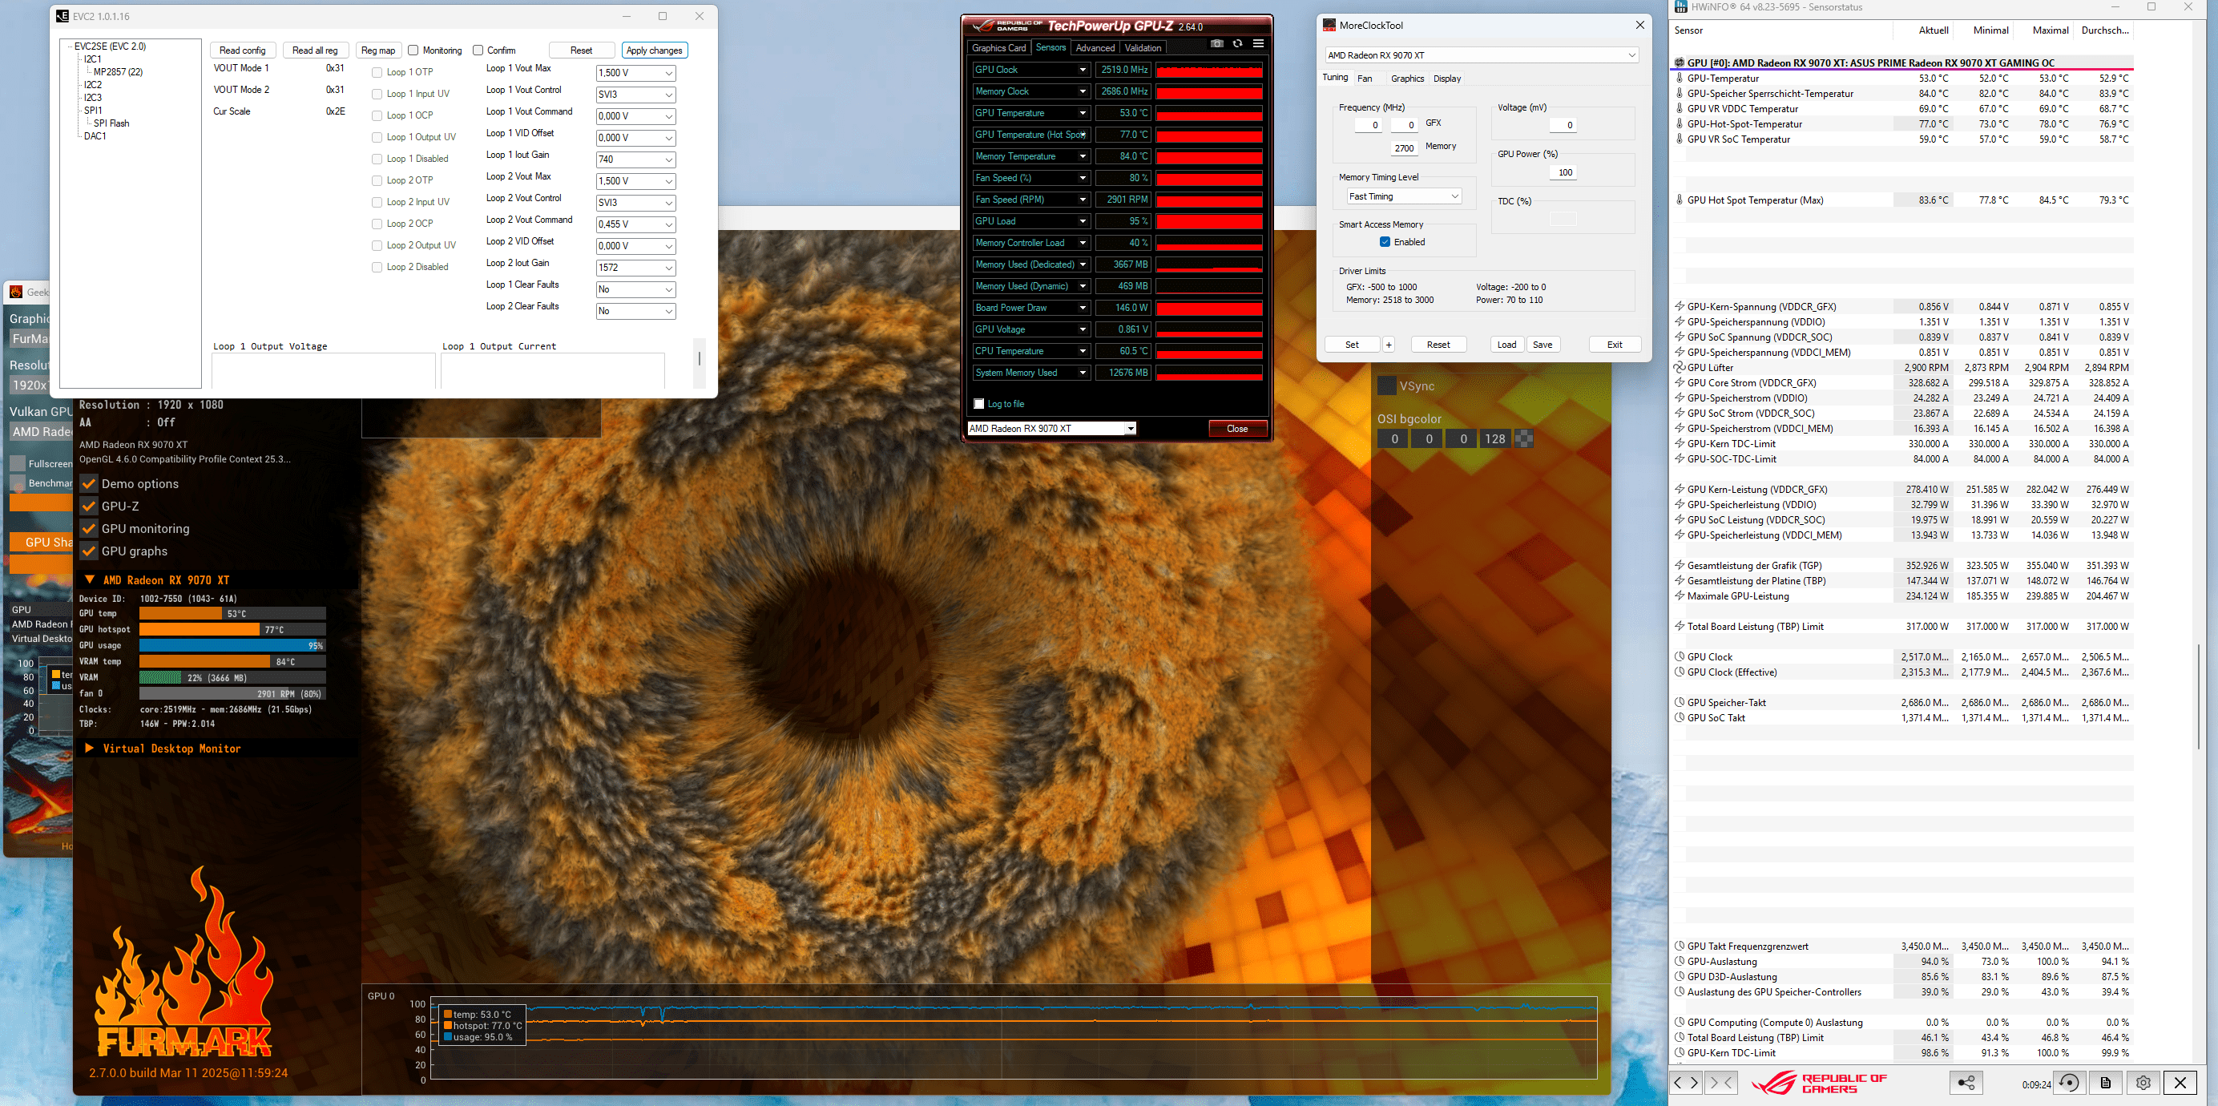Open HWiNFO log file document icon
Image resolution: width=2218 pixels, height=1106 pixels.
pyautogui.click(x=2105, y=1083)
